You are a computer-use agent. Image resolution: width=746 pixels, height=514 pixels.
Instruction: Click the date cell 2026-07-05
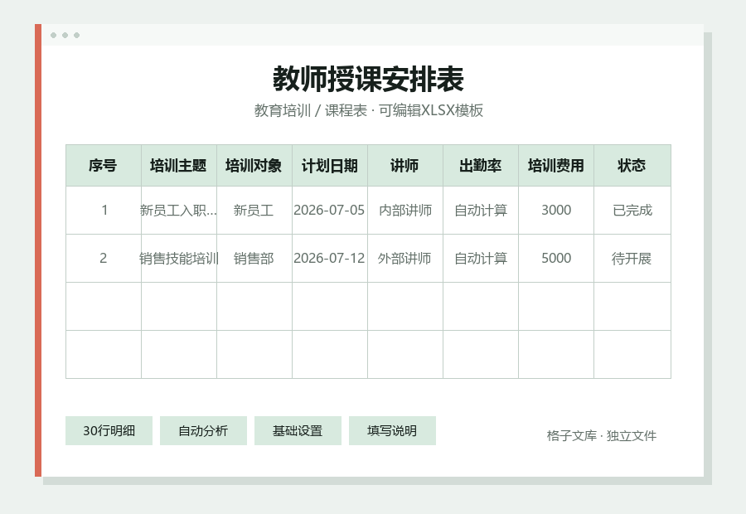[330, 211]
